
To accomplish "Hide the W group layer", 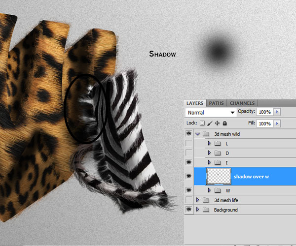I will click(188, 190).
